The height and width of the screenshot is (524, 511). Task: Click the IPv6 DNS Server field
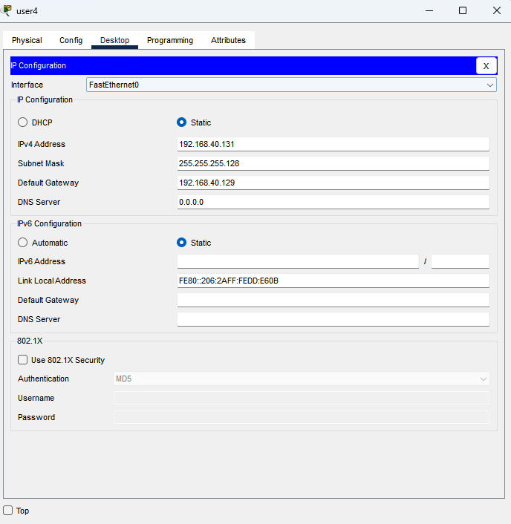coord(333,319)
